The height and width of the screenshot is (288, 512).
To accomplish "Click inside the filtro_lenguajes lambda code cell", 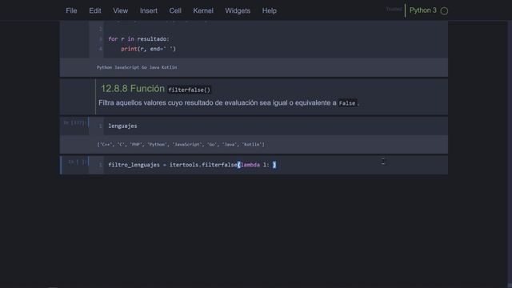I will tap(275, 165).
